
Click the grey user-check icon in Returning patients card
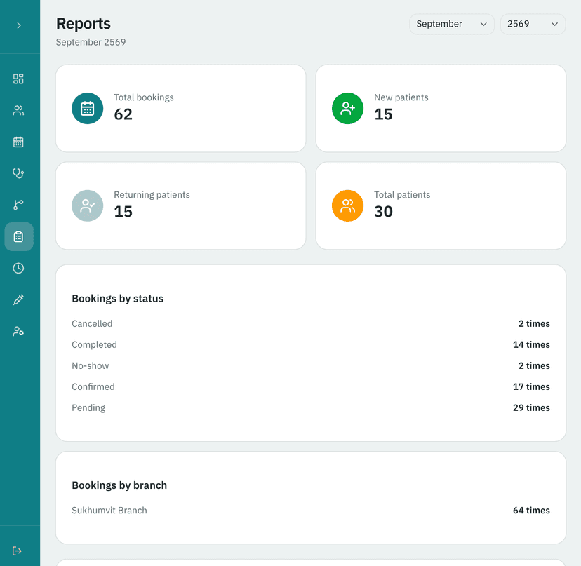click(x=88, y=205)
